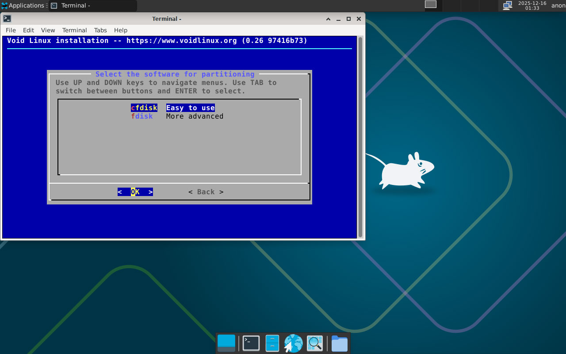566x354 pixels.
Task: Open the anon user menu
Action: click(x=558, y=6)
